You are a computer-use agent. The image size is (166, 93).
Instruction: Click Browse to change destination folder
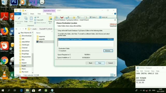pyautogui.click(x=108, y=51)
